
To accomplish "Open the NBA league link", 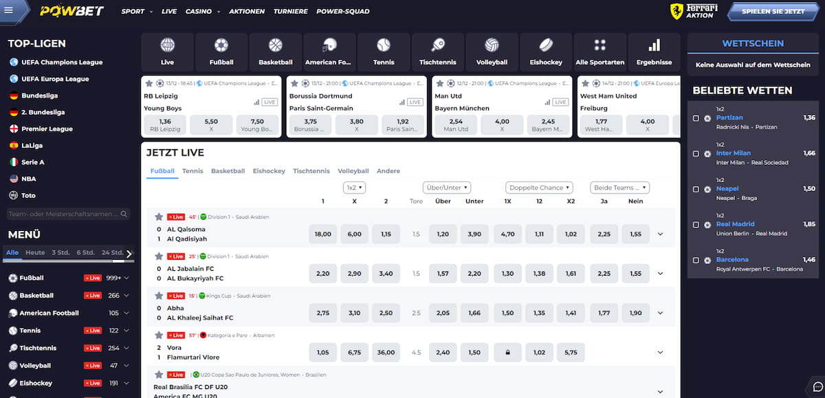I will pos(28,179).
